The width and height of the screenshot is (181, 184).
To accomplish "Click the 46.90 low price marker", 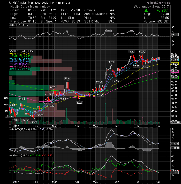I will (x=79, y=103).
